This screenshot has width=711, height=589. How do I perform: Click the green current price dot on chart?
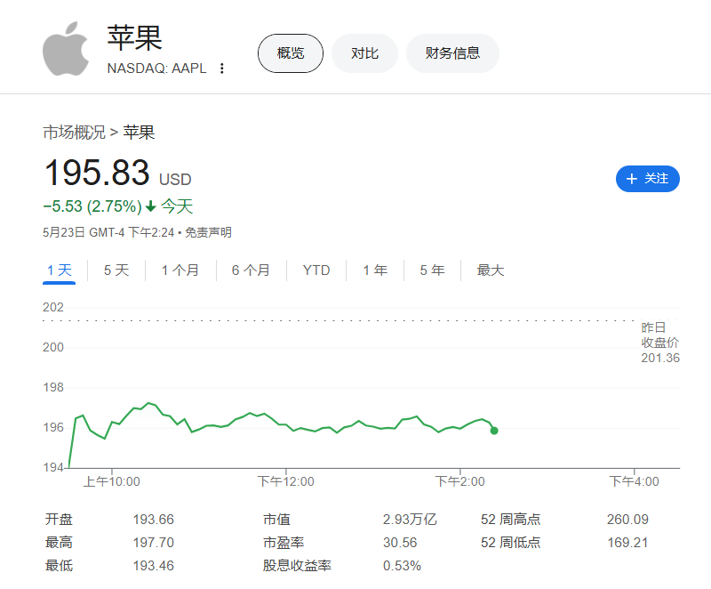tap(494, 431)
